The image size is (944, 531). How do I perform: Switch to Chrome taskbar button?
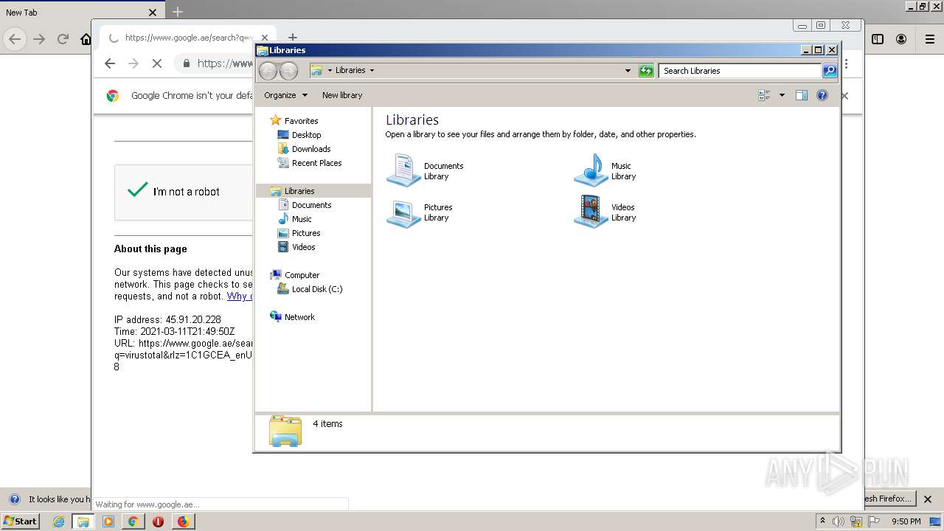[x=133, y=521]
